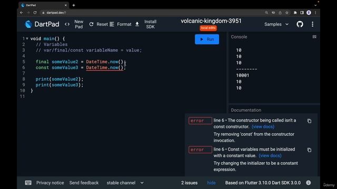This screenshot has width=337, height=189.
Task: Click print(someValue2) on line 8
Action: tap(60, 79)
